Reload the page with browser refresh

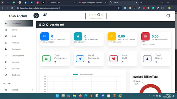tap(12, 8)
